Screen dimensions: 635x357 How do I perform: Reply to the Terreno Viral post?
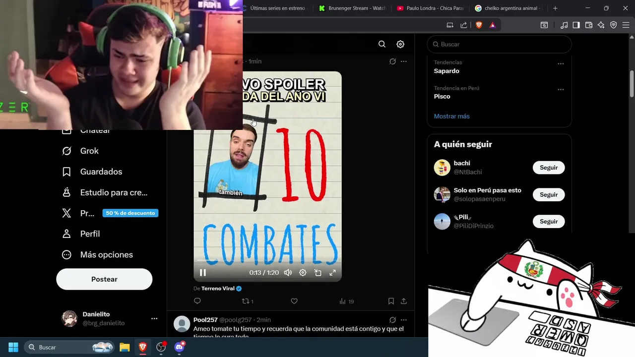coord(197,301)
